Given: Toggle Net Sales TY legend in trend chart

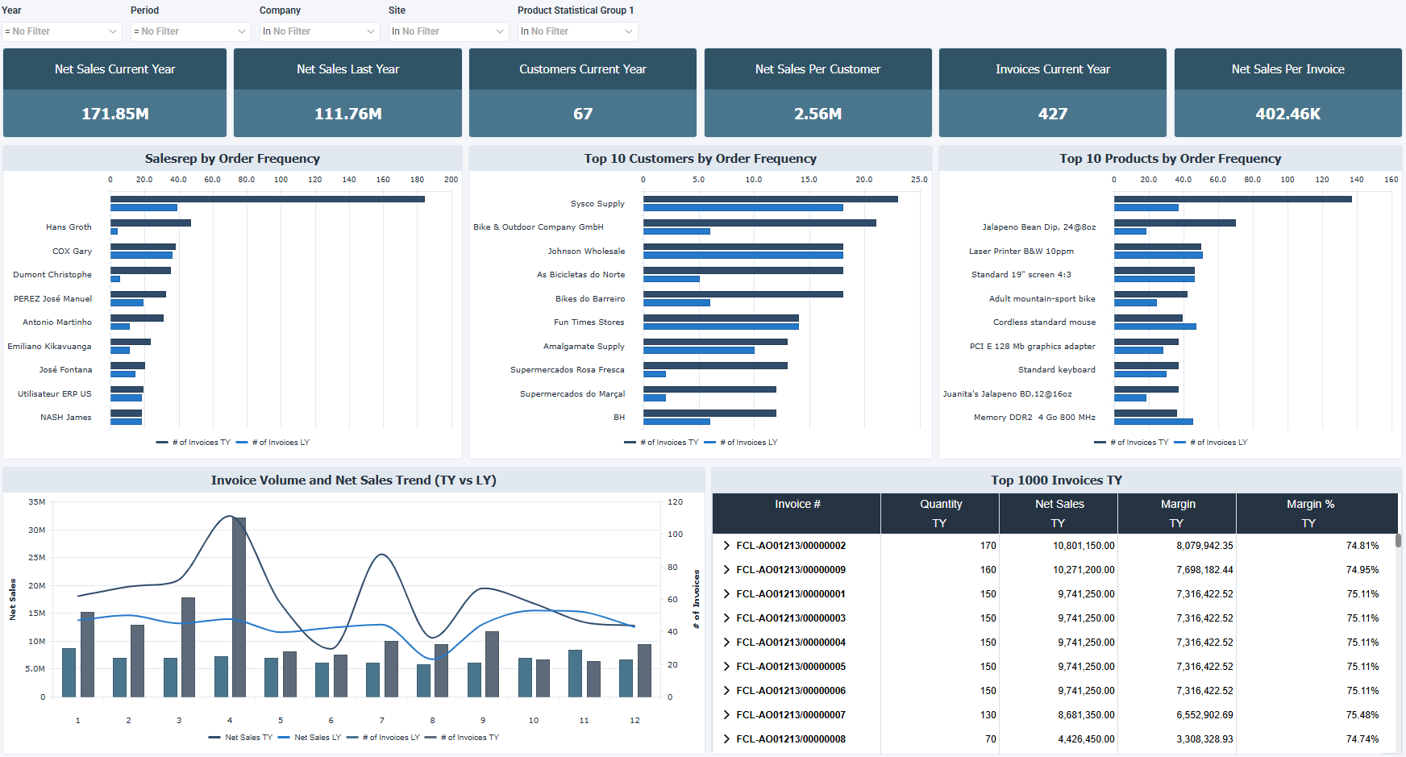Looking at the screenshot, I should pyautogui.click(x=240, y=738).
